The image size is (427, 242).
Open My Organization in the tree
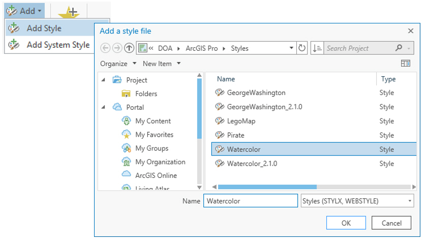tap(160, 162)
